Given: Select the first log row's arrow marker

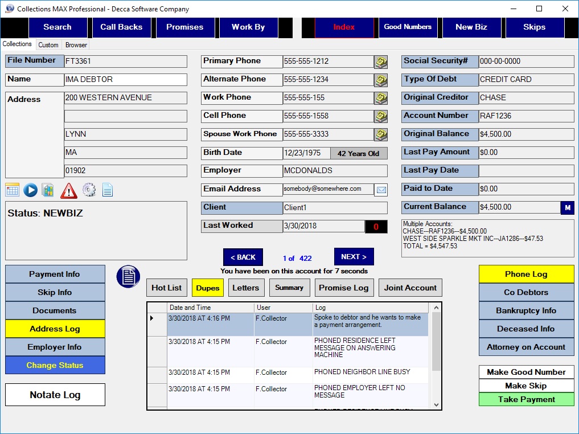Looking at the screenshot, I should [x=152, y=318].
